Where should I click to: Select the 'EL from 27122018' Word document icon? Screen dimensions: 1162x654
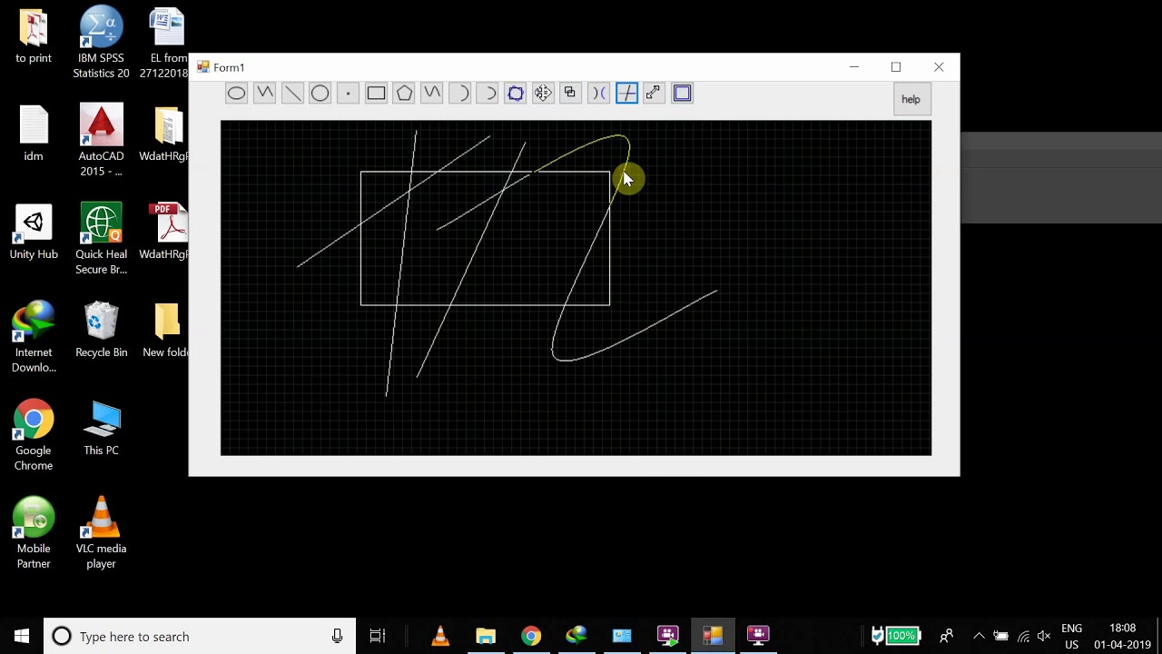click(166, 43)
